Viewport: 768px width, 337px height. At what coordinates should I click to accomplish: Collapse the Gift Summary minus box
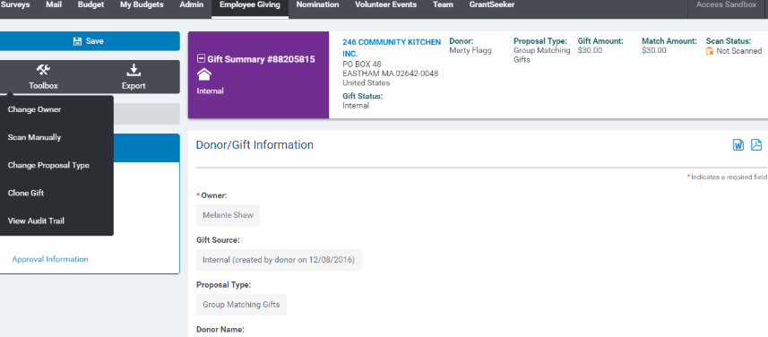pyautogui.click(x=201, y=59)
